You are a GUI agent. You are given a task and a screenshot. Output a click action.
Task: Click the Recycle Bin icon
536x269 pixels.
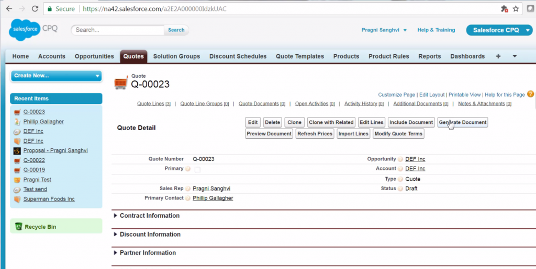19,226
